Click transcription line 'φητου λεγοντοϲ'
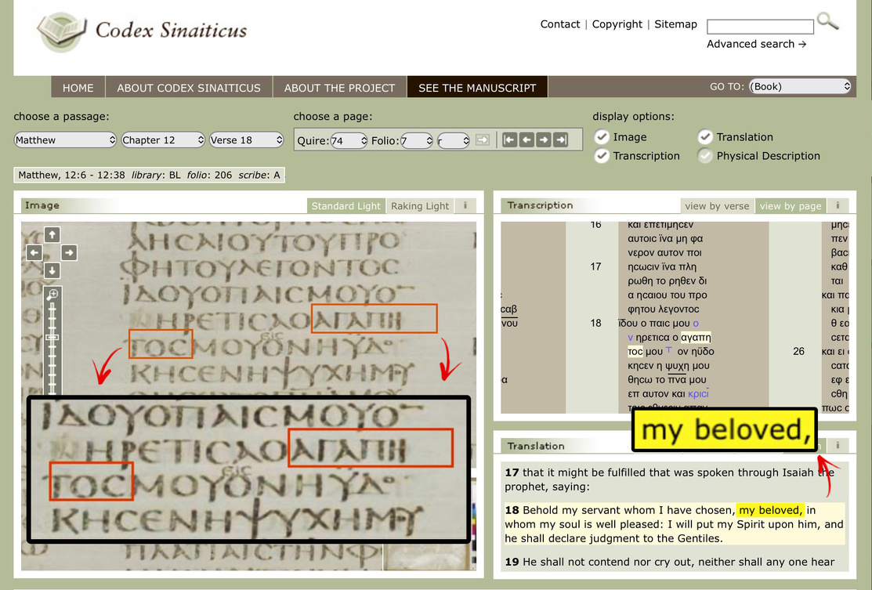The image size is (872, 590). (x=664, y=309)
